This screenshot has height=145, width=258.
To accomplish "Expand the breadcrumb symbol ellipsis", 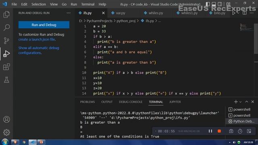I will pos(160,21).
